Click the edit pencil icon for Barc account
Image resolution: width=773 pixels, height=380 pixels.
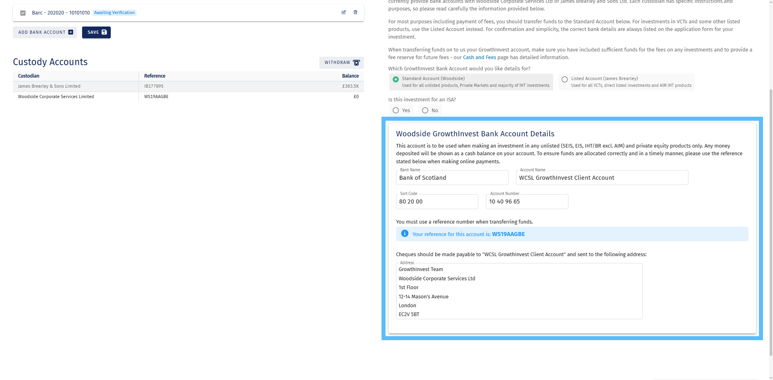(x=343, y=12)
